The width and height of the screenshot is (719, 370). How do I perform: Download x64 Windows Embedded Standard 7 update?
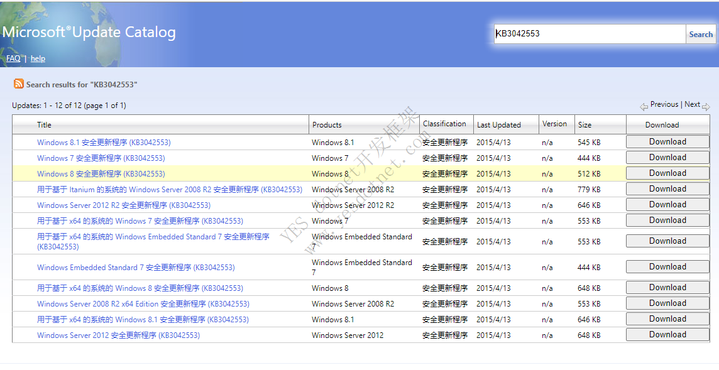point(667,241)
